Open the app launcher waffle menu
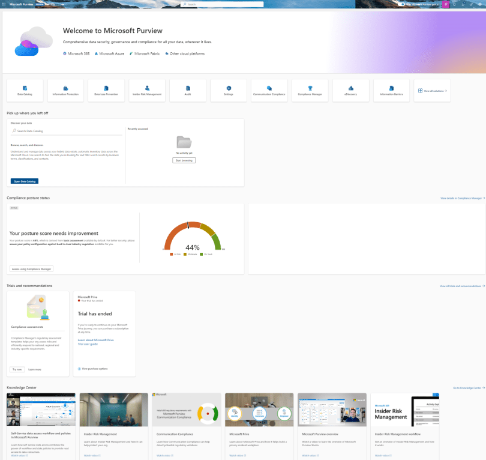486x460 pixels. pos(4,4)
